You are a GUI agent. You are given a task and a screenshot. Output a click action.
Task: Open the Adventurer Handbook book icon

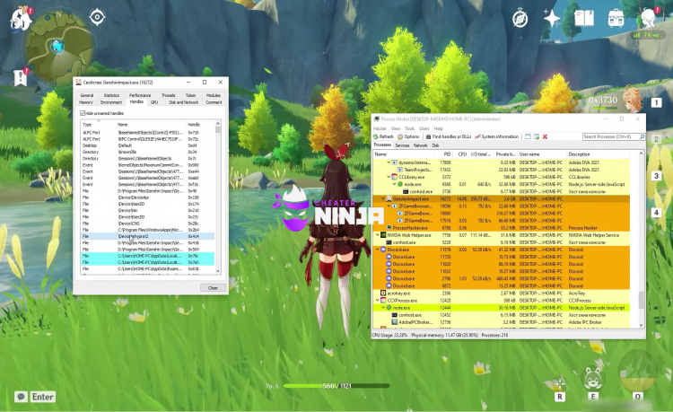pos(584,19)
